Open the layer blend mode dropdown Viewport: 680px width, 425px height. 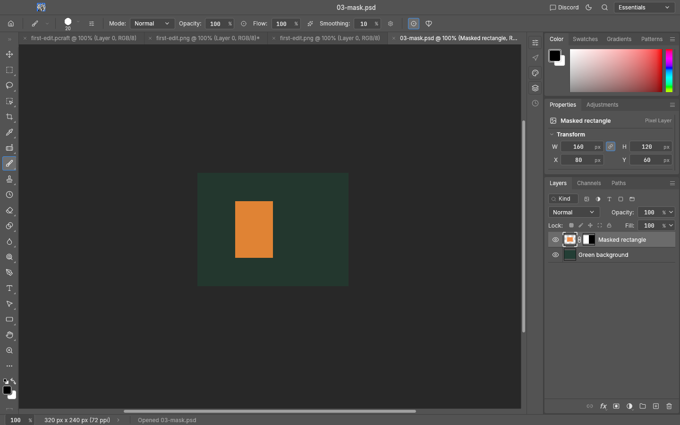point(574,212)
